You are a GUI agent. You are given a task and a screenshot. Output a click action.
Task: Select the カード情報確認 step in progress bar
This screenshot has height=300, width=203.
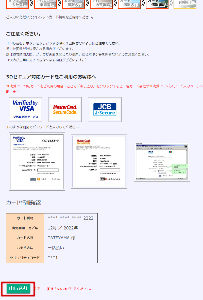pyautogui.click(x=157, y=4)
